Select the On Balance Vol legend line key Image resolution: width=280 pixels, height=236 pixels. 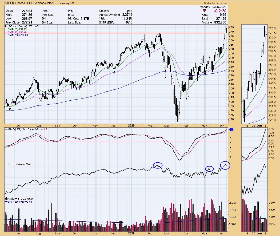pos(6,164)
